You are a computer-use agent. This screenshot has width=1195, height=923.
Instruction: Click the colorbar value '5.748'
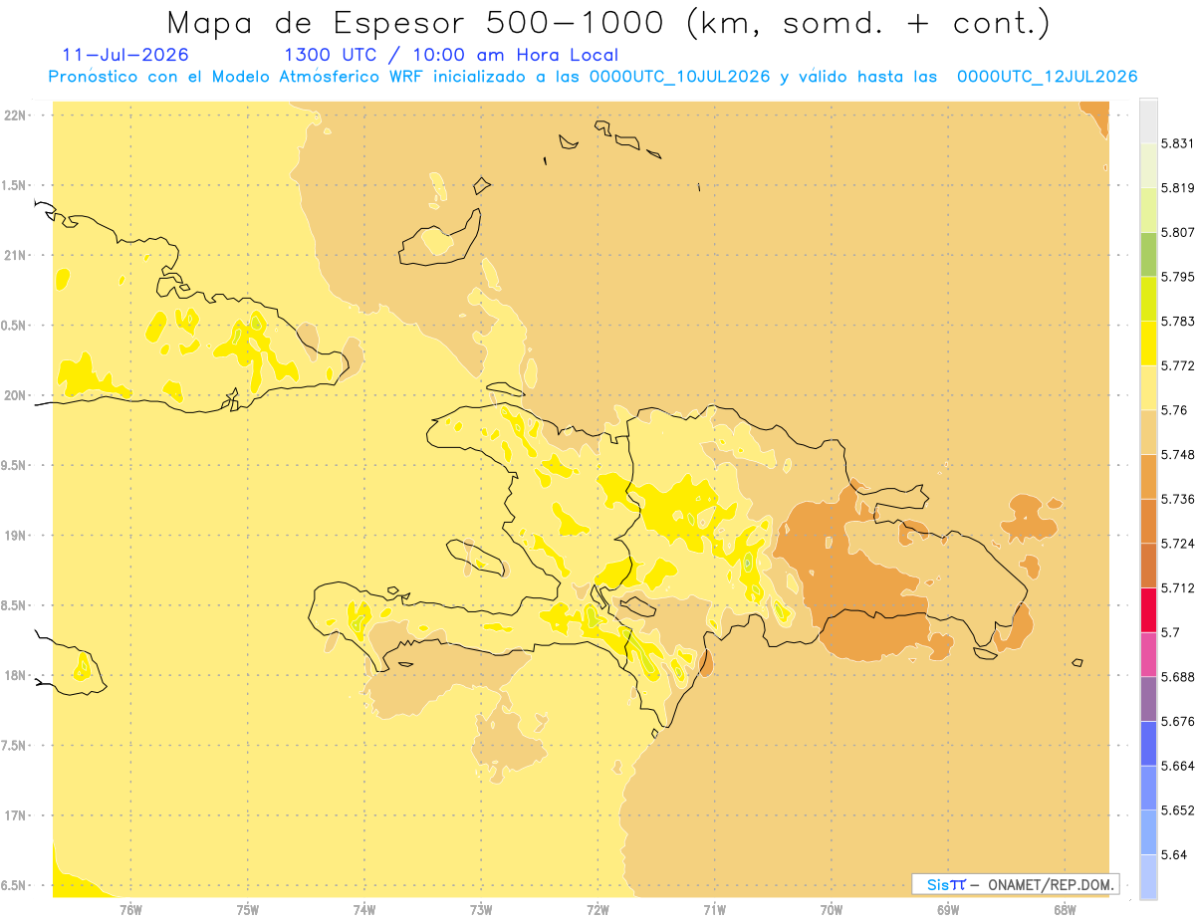1178,455
